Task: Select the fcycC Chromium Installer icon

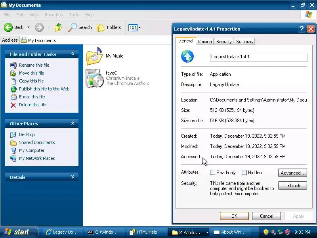Action: [x=94, y=78]
